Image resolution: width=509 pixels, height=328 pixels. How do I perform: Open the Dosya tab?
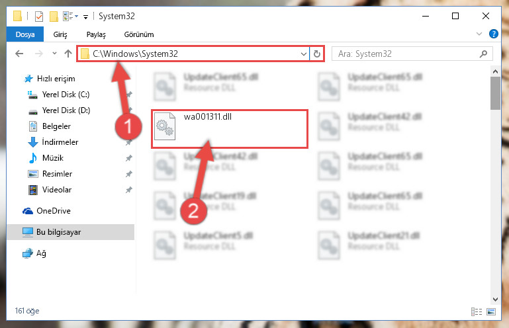25,34
